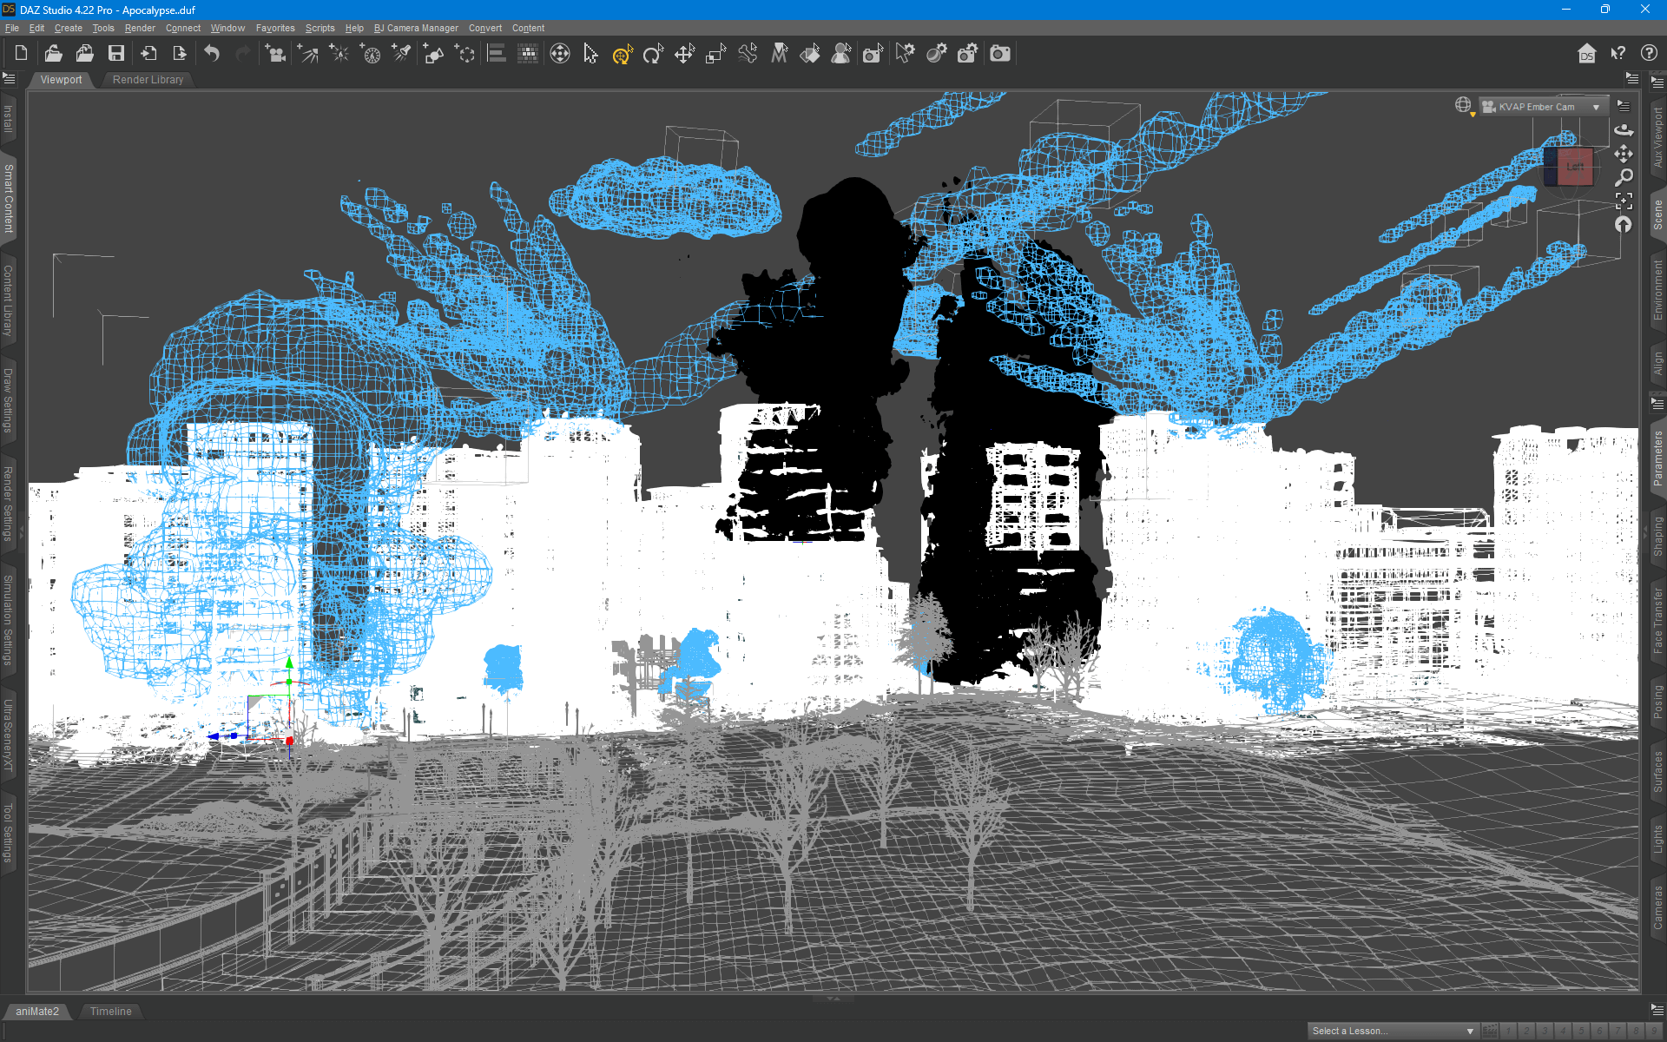This screenshot has height=1042, width=1667.
Task: Click the viewport zoom magnifier icon
Action: tap(1624, 177)
